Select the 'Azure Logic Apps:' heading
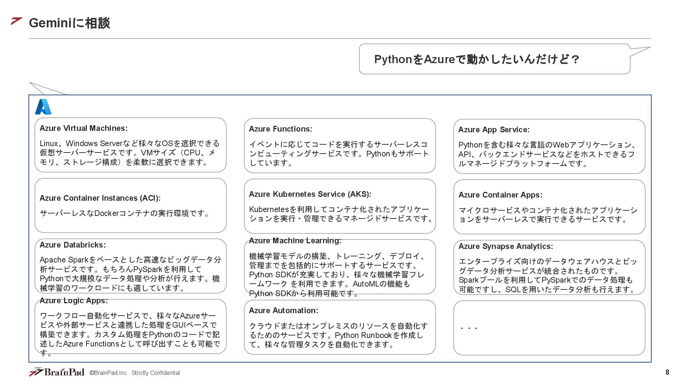680x383 pixels. click(x=74, y=301)
